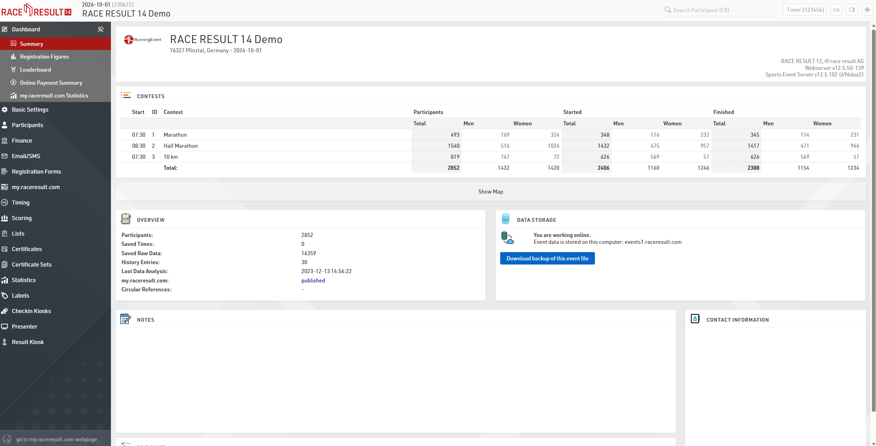Click the Email/SMS envelope icon
The width and height of the screenshot is (876, 446).
click(4, 156)
